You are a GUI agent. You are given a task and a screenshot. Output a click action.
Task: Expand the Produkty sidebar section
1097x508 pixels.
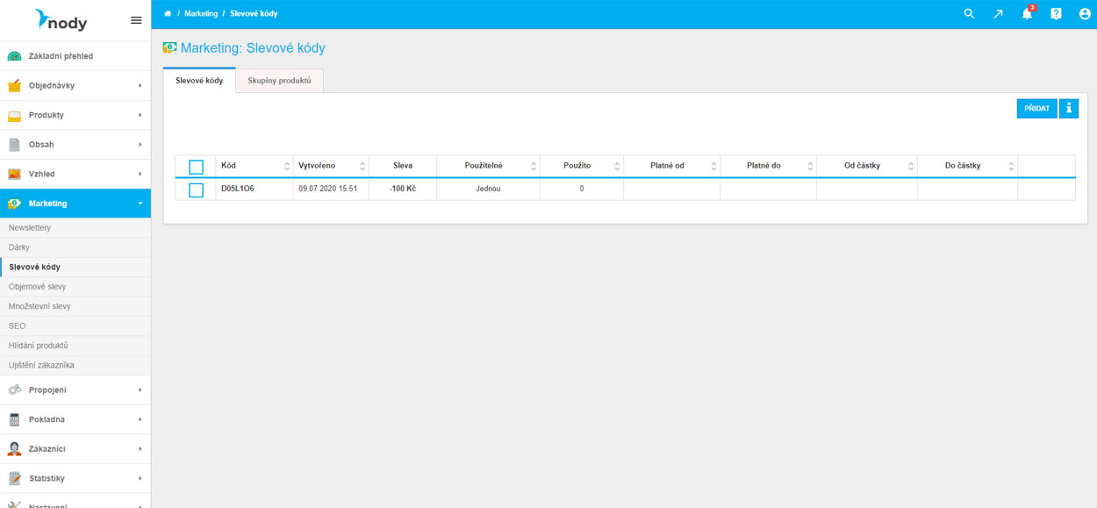[x=75, y=115]
